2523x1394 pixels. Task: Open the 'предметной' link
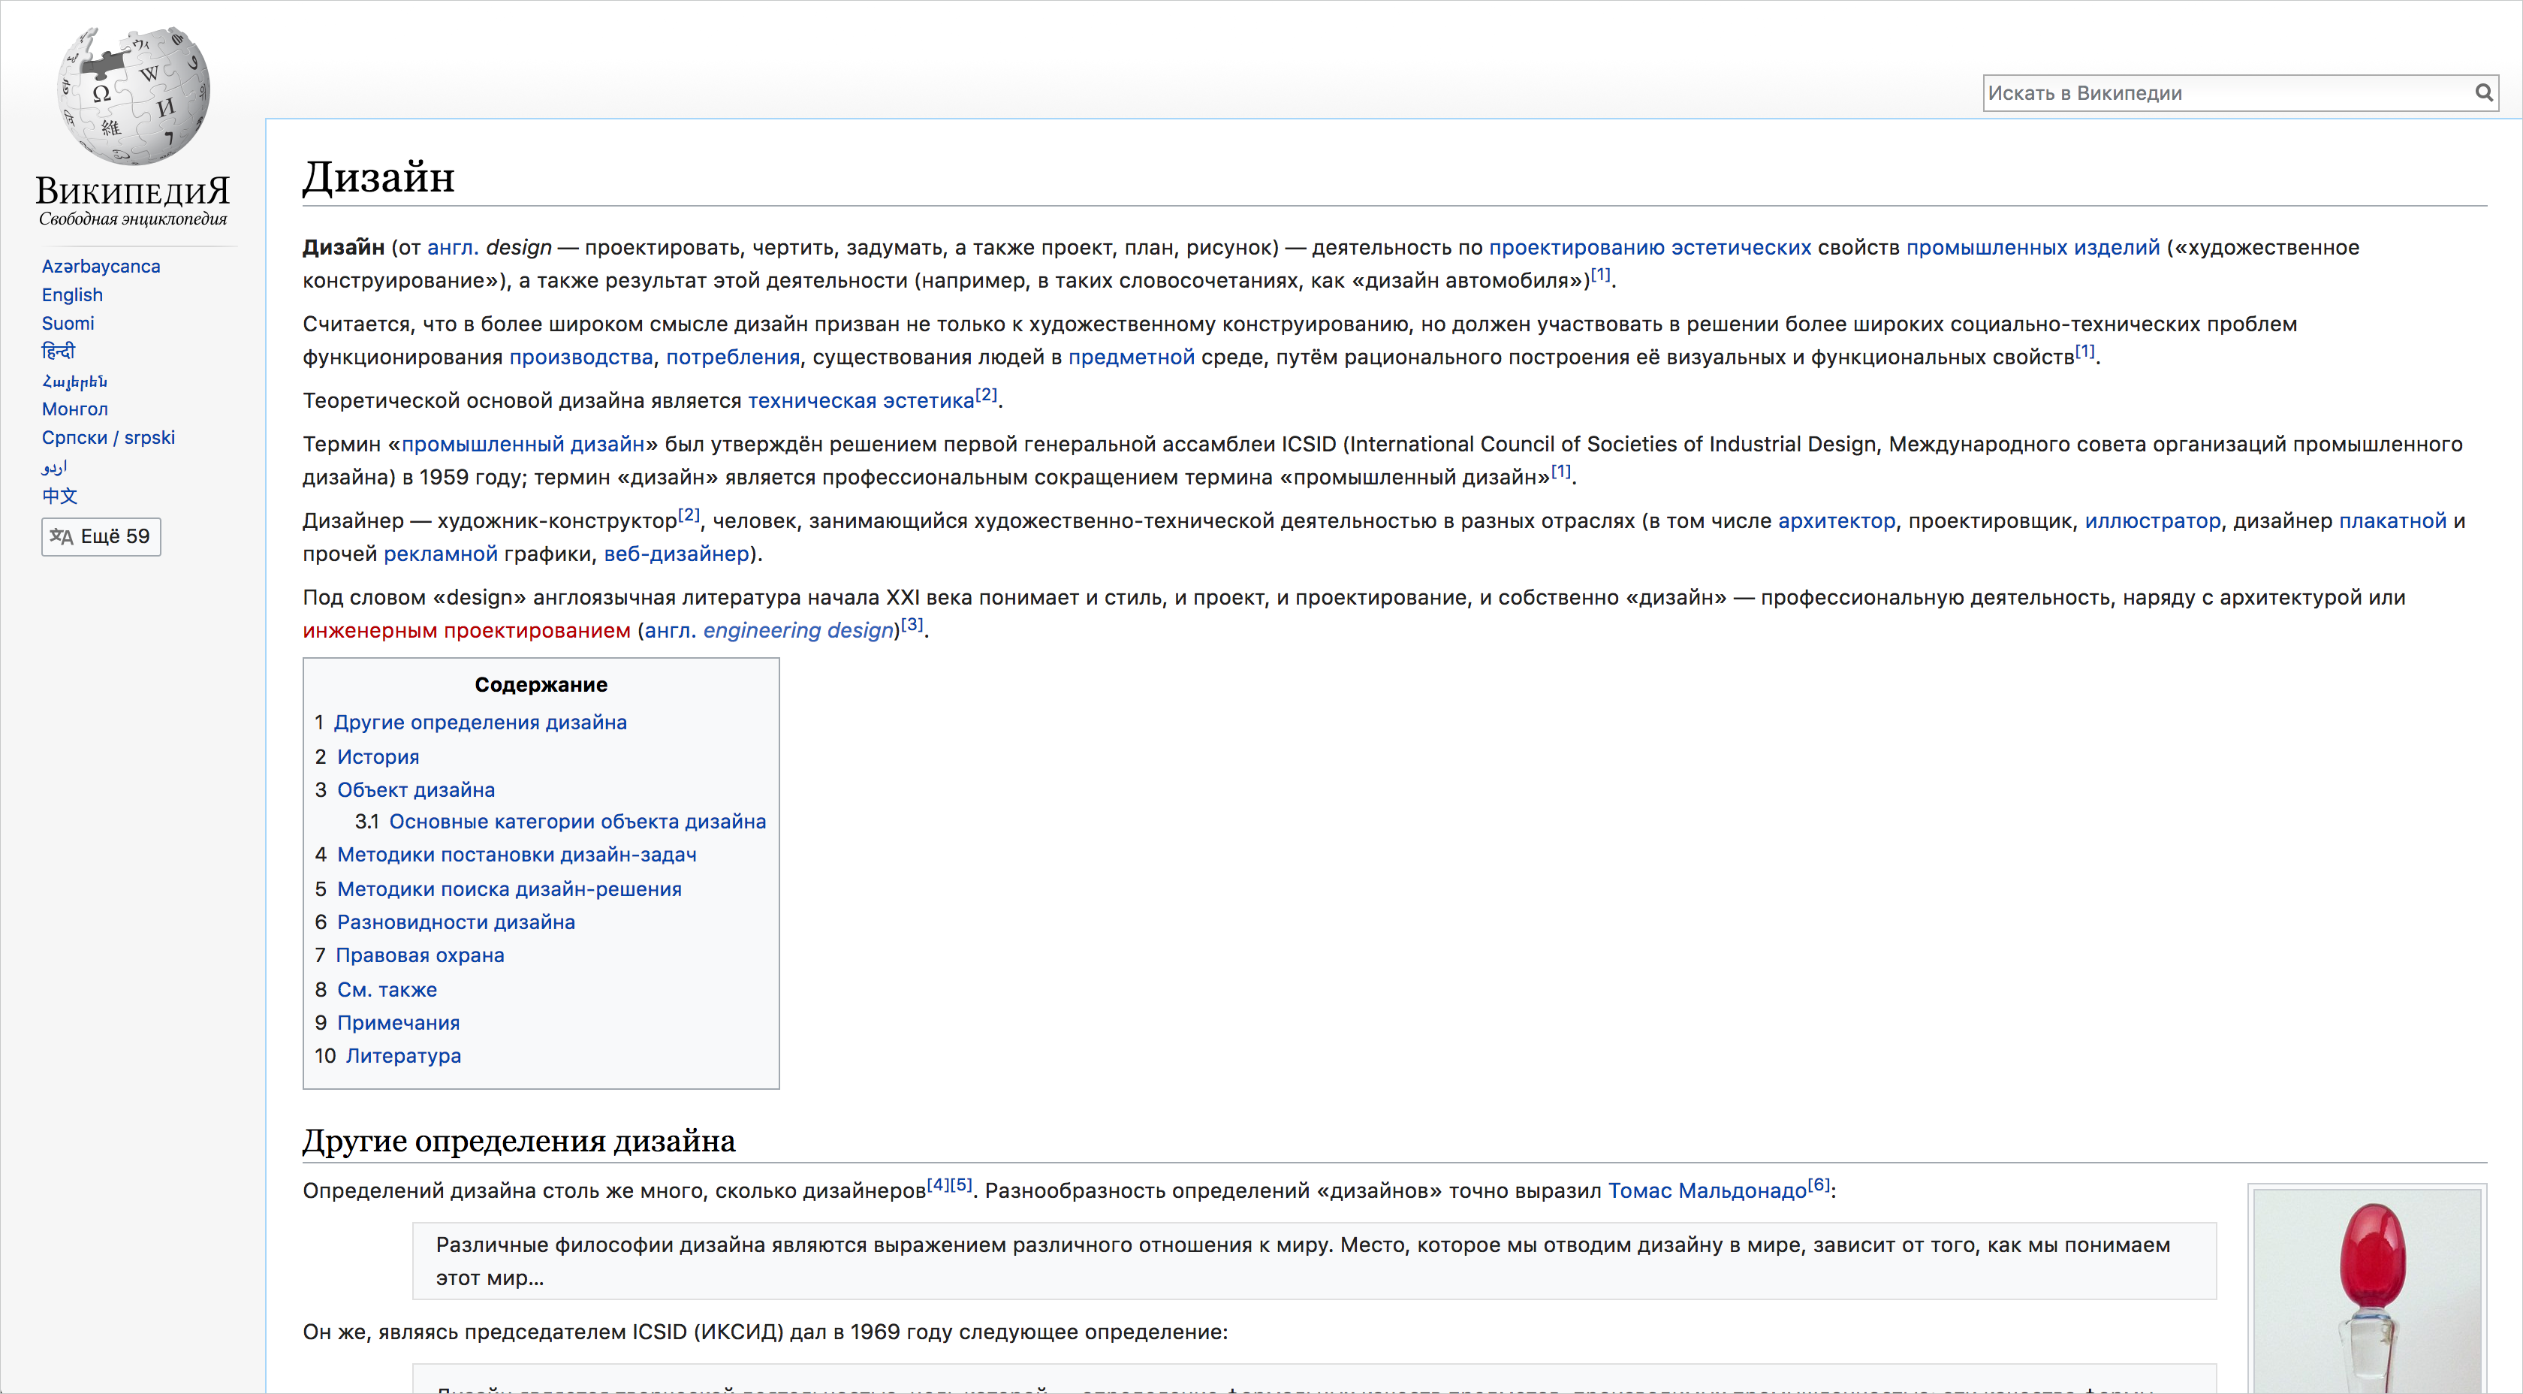[1132, 358]
